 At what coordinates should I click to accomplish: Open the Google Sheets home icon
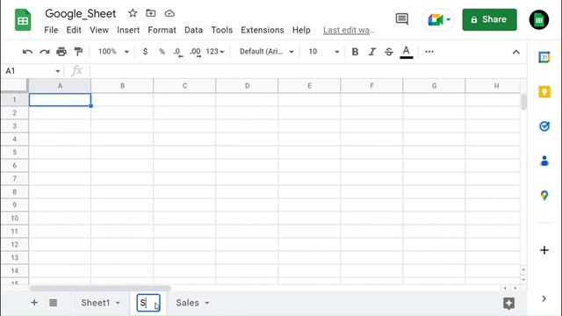coord(23,20)
